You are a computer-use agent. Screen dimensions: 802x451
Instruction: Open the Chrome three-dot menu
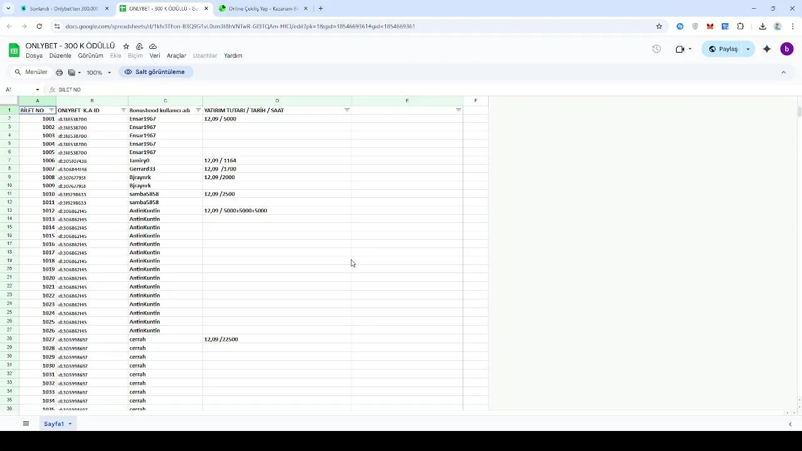pos(793,26)
